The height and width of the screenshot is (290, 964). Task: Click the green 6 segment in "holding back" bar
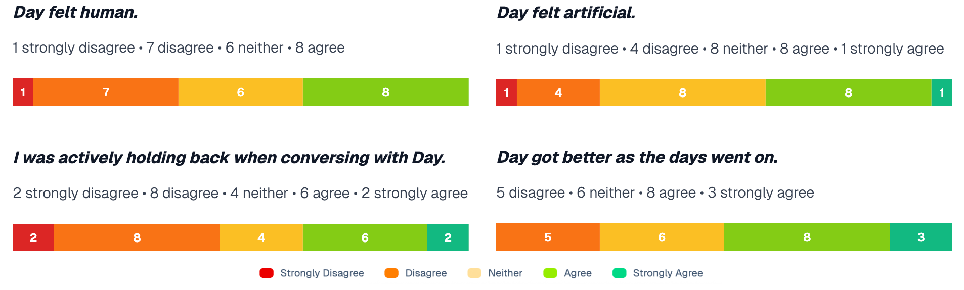click(365, 237)
